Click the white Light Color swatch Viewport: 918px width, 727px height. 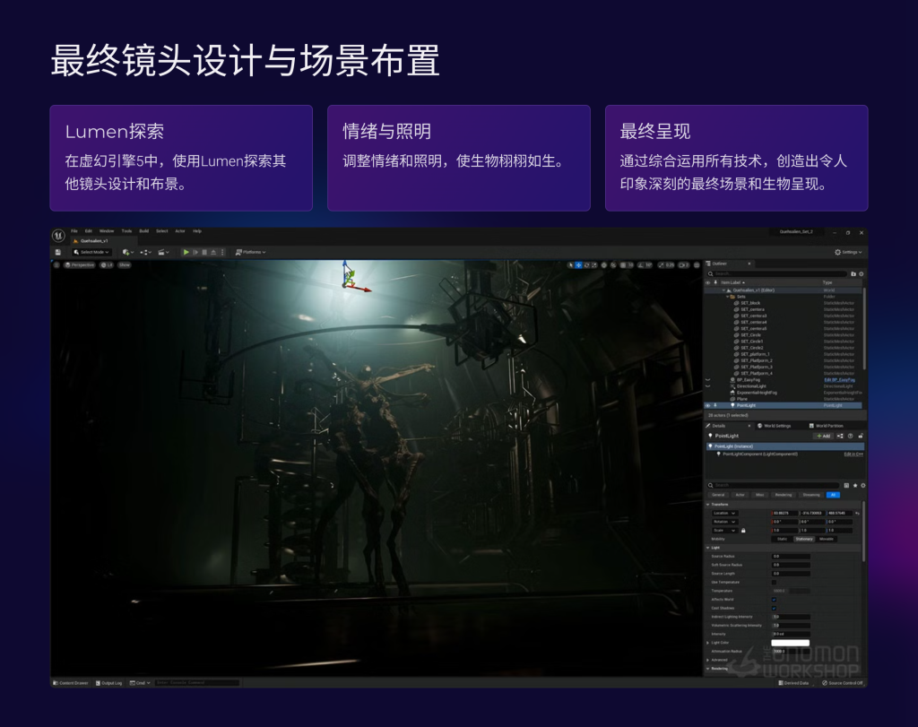tap(791, 643)
